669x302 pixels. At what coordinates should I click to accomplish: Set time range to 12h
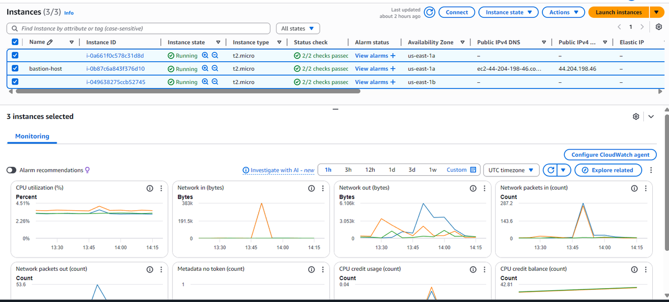(x=370, y=170)
